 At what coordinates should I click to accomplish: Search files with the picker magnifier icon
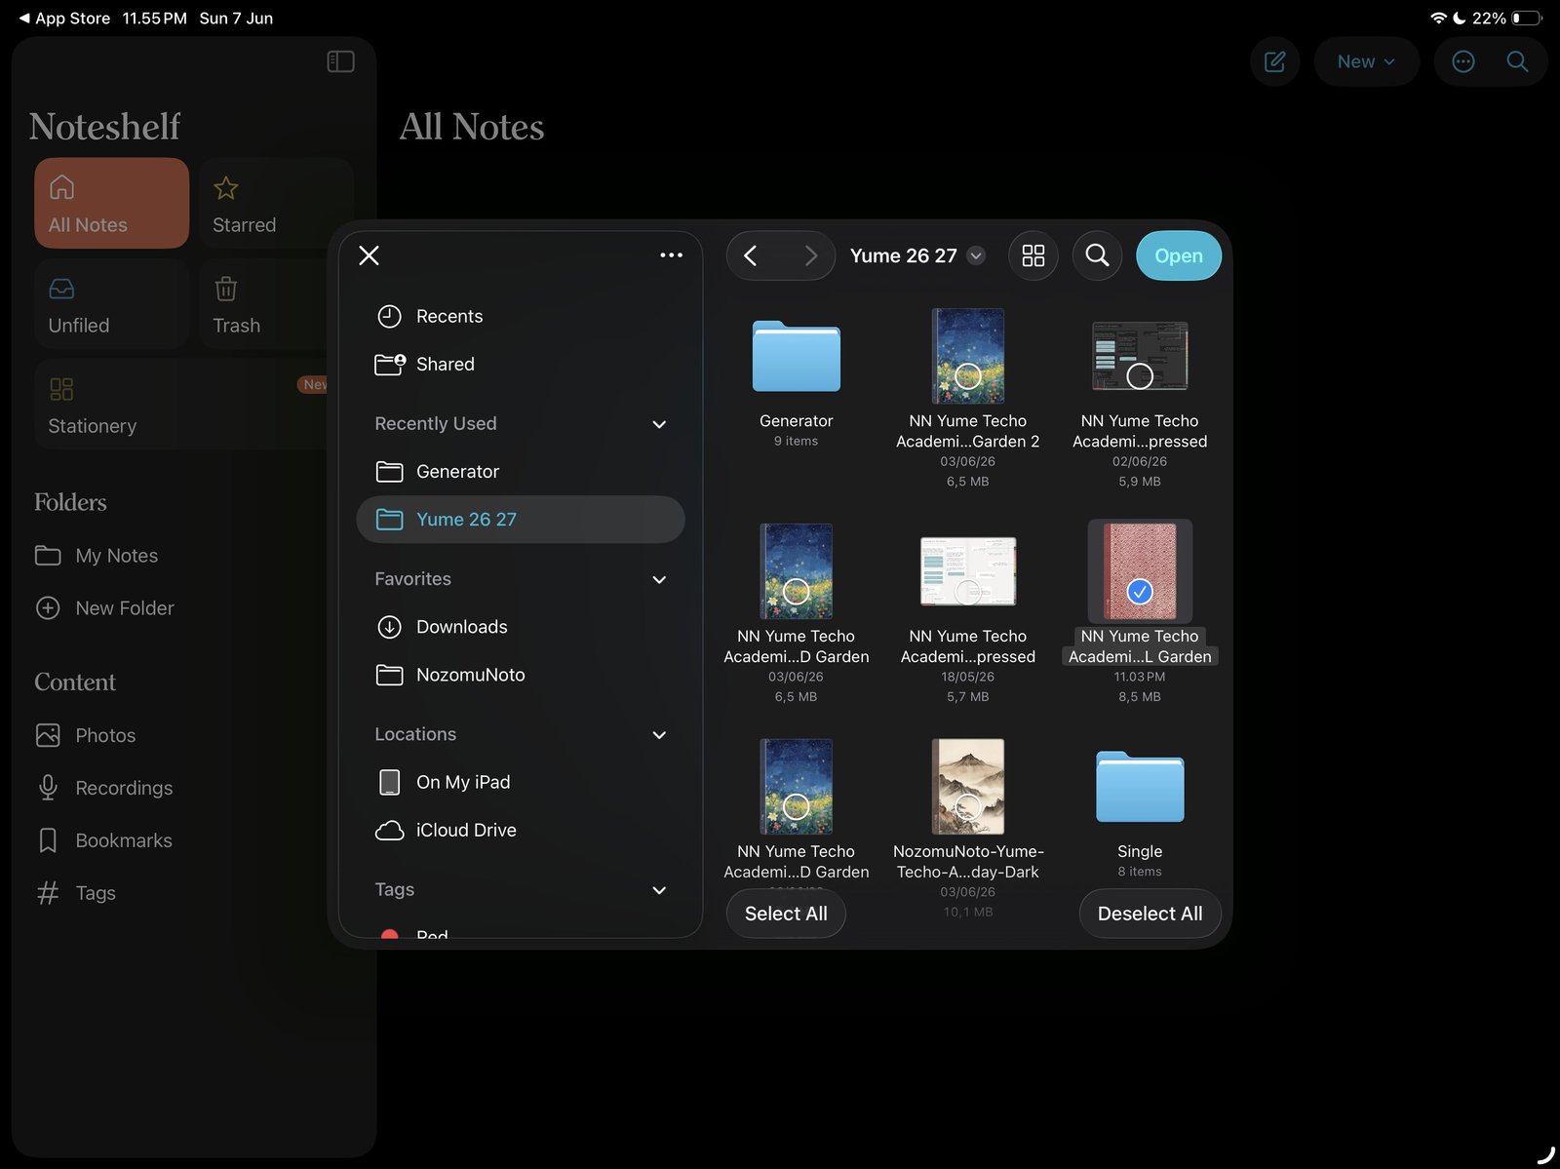(x=1097, y=255)
